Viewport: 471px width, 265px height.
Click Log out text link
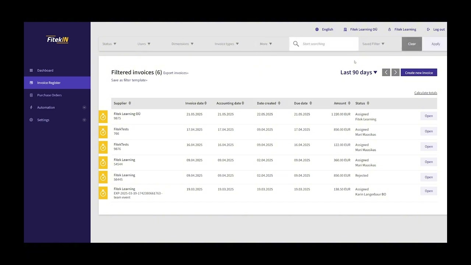pos(439,29)
